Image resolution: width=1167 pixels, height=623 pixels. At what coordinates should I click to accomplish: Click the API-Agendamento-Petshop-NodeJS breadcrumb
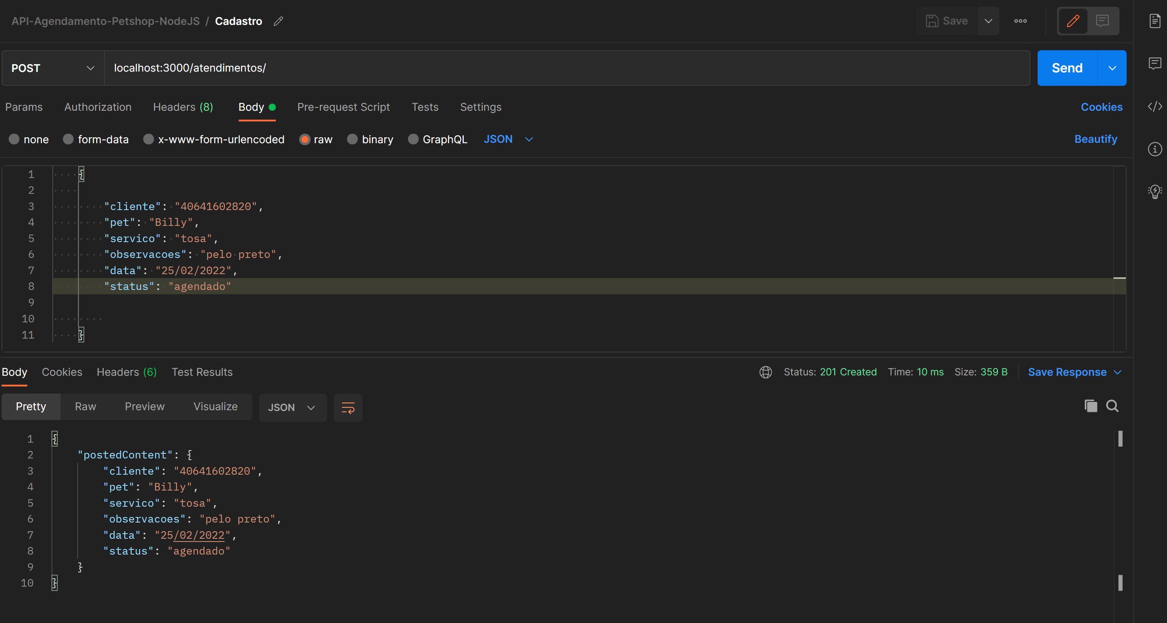click(106, 21)
